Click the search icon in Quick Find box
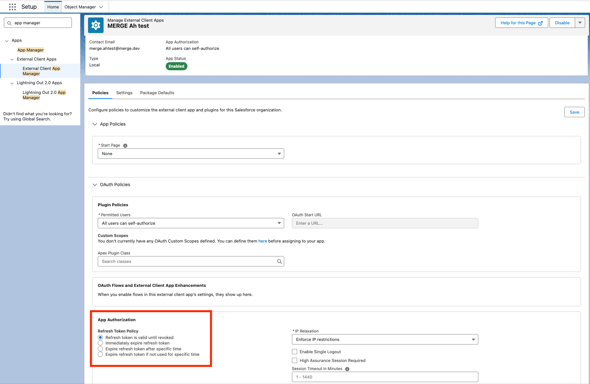 click(9, 23)
